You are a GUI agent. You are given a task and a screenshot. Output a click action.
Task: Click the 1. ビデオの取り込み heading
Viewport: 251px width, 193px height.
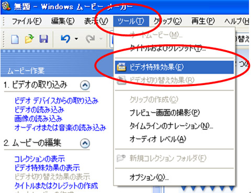pos(36,85)
